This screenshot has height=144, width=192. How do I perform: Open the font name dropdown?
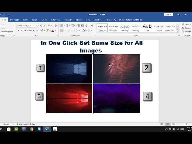[x=29, y=26]
